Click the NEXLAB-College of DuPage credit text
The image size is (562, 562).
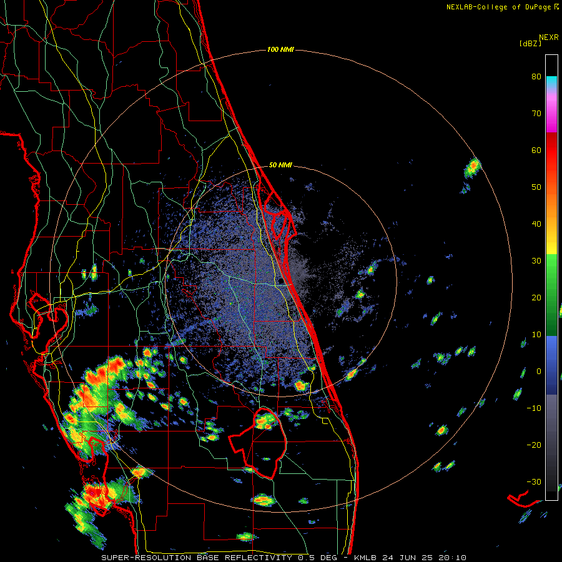click(x=502, y=7)
